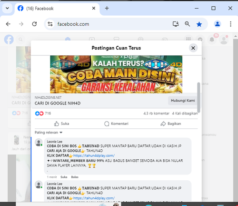This screenshot has width=238, height=206.
Task: Click the zoom magnifier icon in address bar
Action: pos(187,24)
